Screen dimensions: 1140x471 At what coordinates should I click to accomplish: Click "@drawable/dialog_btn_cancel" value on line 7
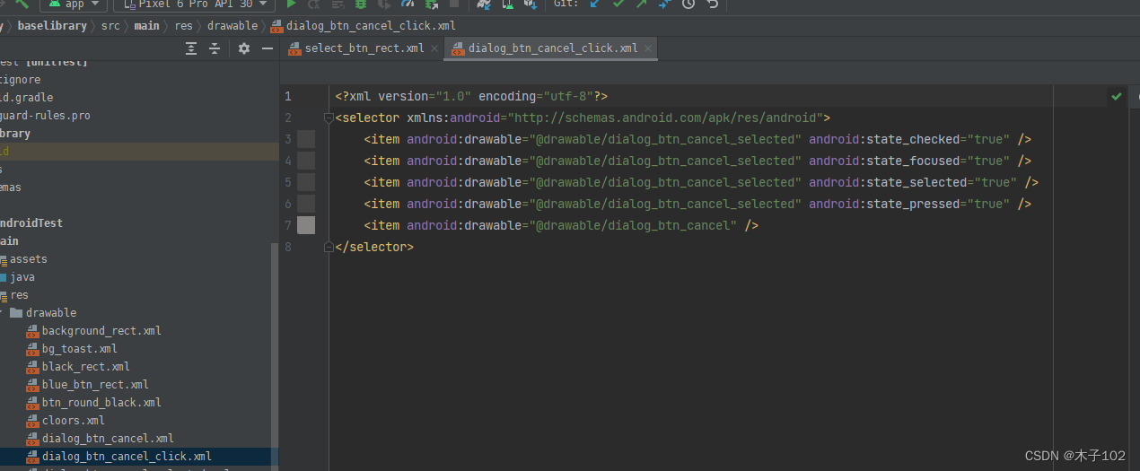point(633,225)
